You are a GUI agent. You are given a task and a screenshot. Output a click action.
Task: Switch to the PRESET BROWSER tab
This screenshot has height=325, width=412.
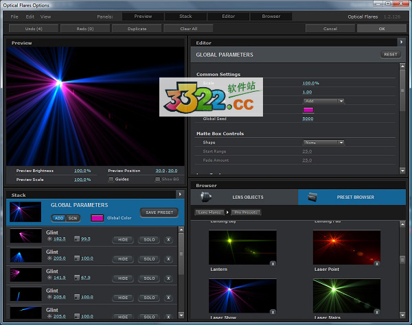point(352,197)
